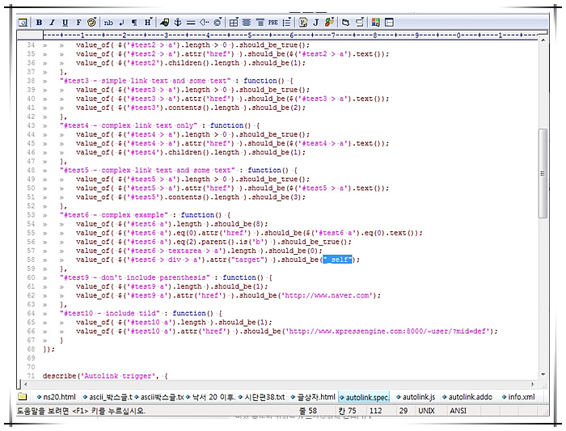Image resolution: width=566 pixels, height=431 pixels.
Task: Click the frame layout icon
Action: (x=389, y=23)
